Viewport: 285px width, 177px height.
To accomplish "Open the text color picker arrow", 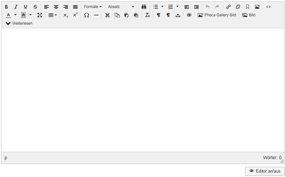I will pos(16,15).
